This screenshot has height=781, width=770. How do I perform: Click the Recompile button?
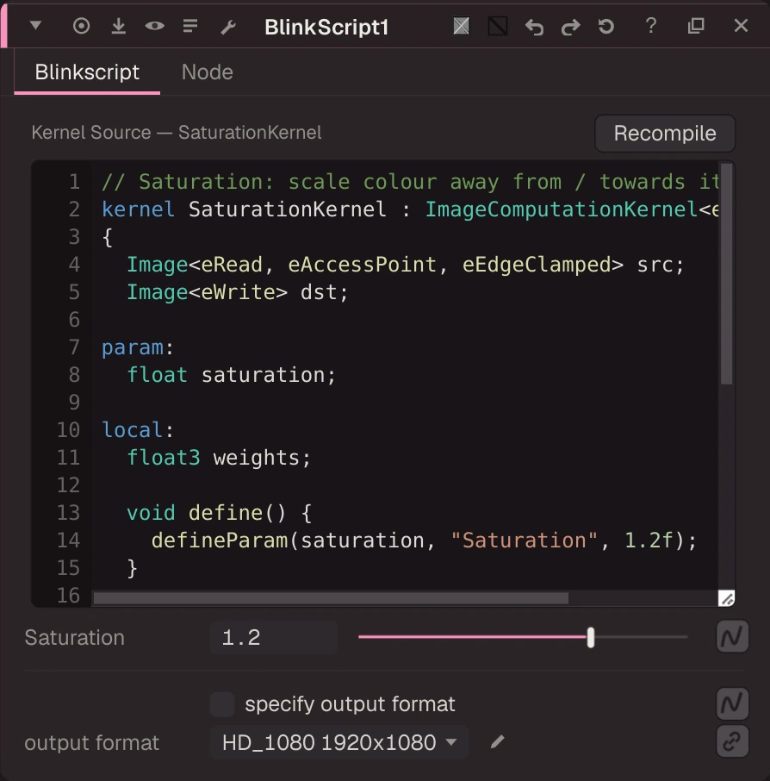665,134
